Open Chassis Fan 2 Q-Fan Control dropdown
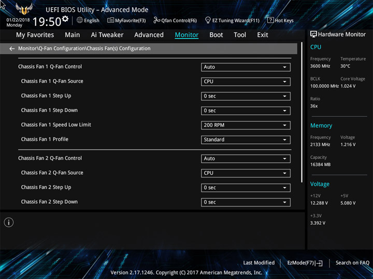Image resolution: width=373 pixels, height=279 pixels. point(246,159)
